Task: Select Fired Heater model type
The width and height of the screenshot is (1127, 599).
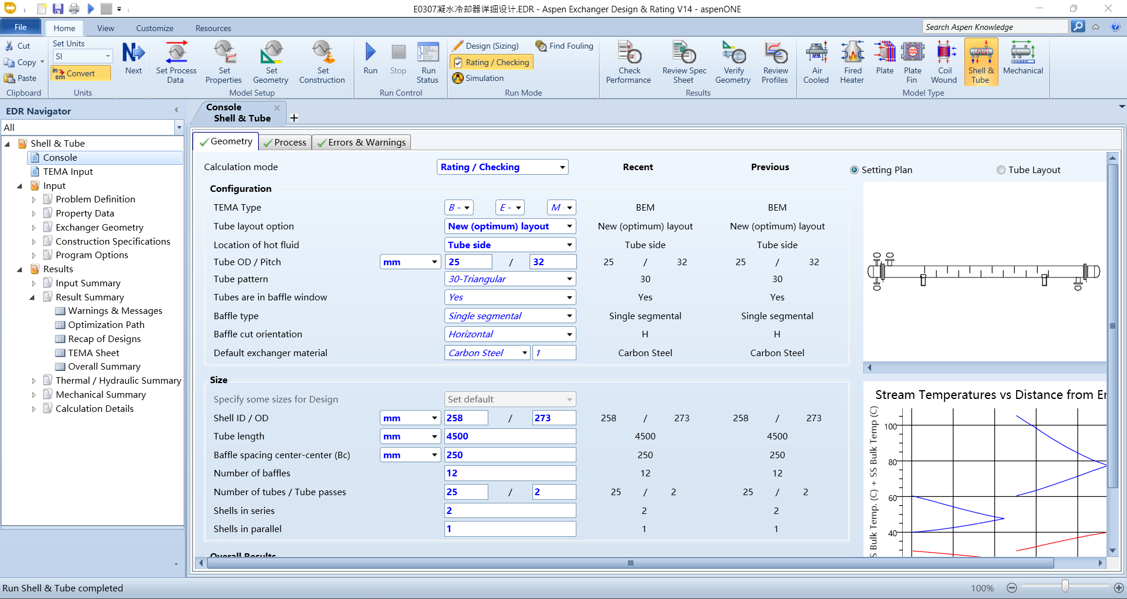Action: (x=852, y=62)
